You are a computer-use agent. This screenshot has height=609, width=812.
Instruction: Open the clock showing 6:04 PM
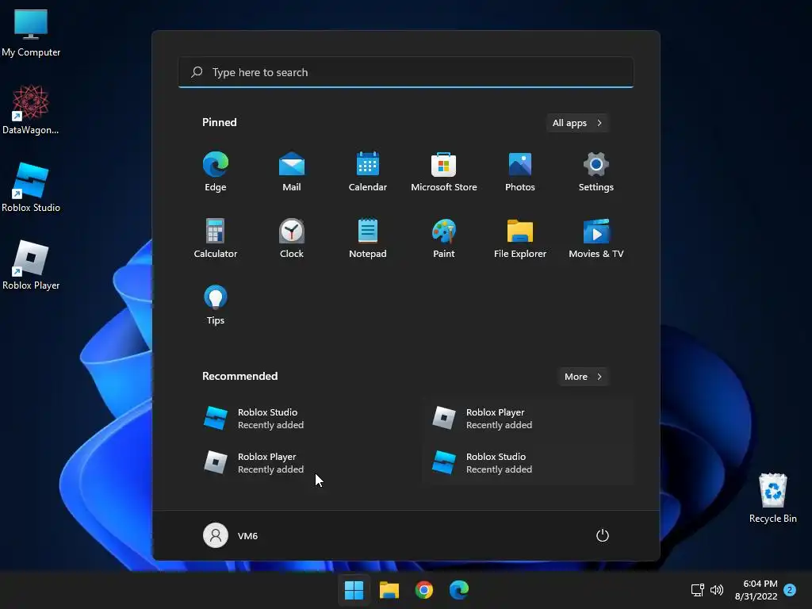pyautogui.click(x=756, y=590)
